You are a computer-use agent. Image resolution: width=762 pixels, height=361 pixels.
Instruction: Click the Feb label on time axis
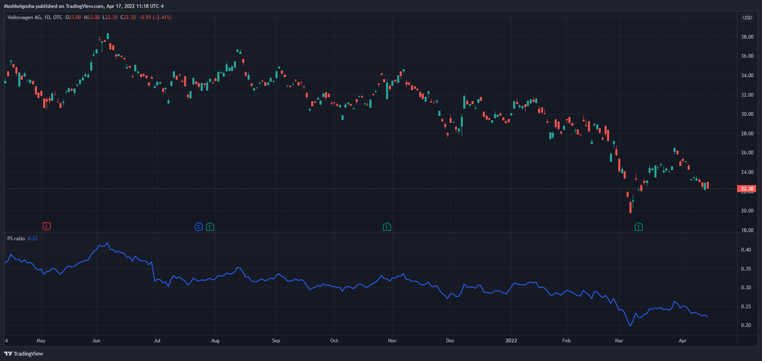click(x=566, y=341)
